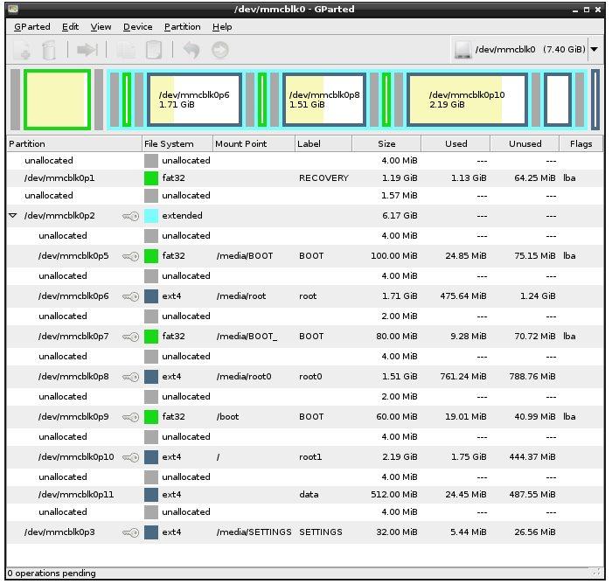Sort by Flags column header

581,143
